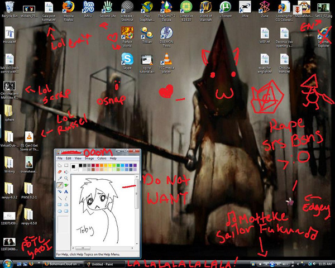This screenshot has height=268, width=335.
Task: Launch LimeWire desktop shortcut
Action: click(186, 11)
